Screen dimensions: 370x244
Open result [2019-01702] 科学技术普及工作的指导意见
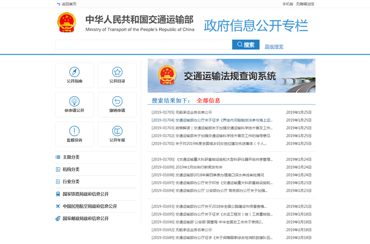click(211, 136)
